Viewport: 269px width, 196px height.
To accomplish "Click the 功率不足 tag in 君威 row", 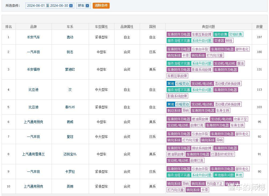I will [240, 119].
